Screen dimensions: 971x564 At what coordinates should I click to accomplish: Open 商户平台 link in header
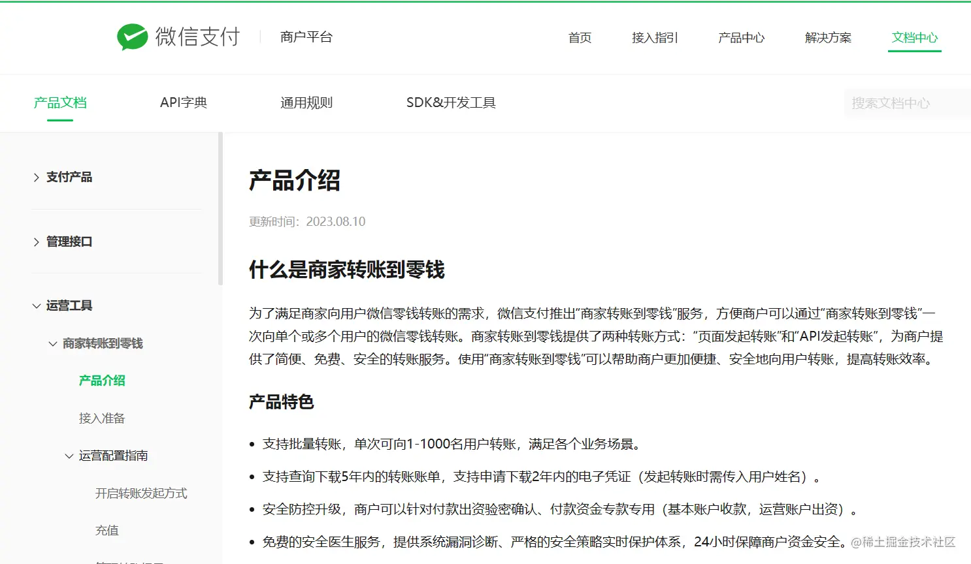click(x=306, y=37)
